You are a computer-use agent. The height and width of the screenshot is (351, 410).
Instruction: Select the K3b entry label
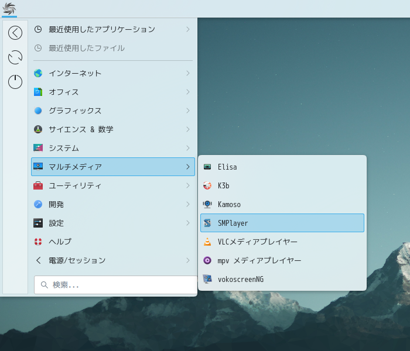pos(224,185)
